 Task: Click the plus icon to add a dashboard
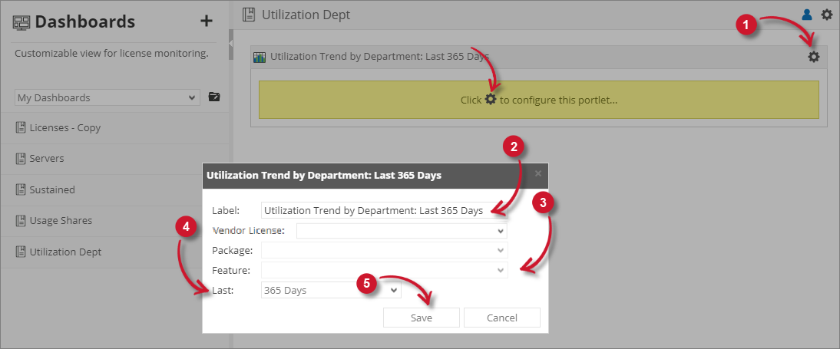click(x=207, y=21)
